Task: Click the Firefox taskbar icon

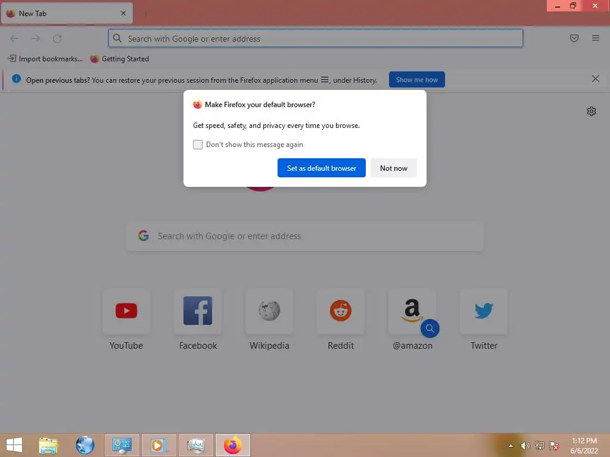Action: (233, 445)
